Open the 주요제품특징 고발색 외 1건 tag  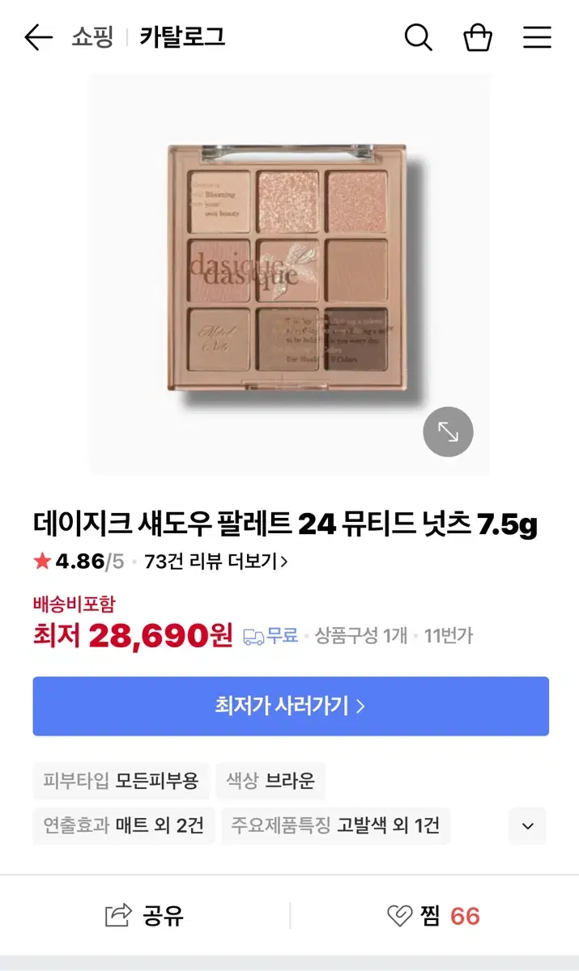tap(335, 825)
